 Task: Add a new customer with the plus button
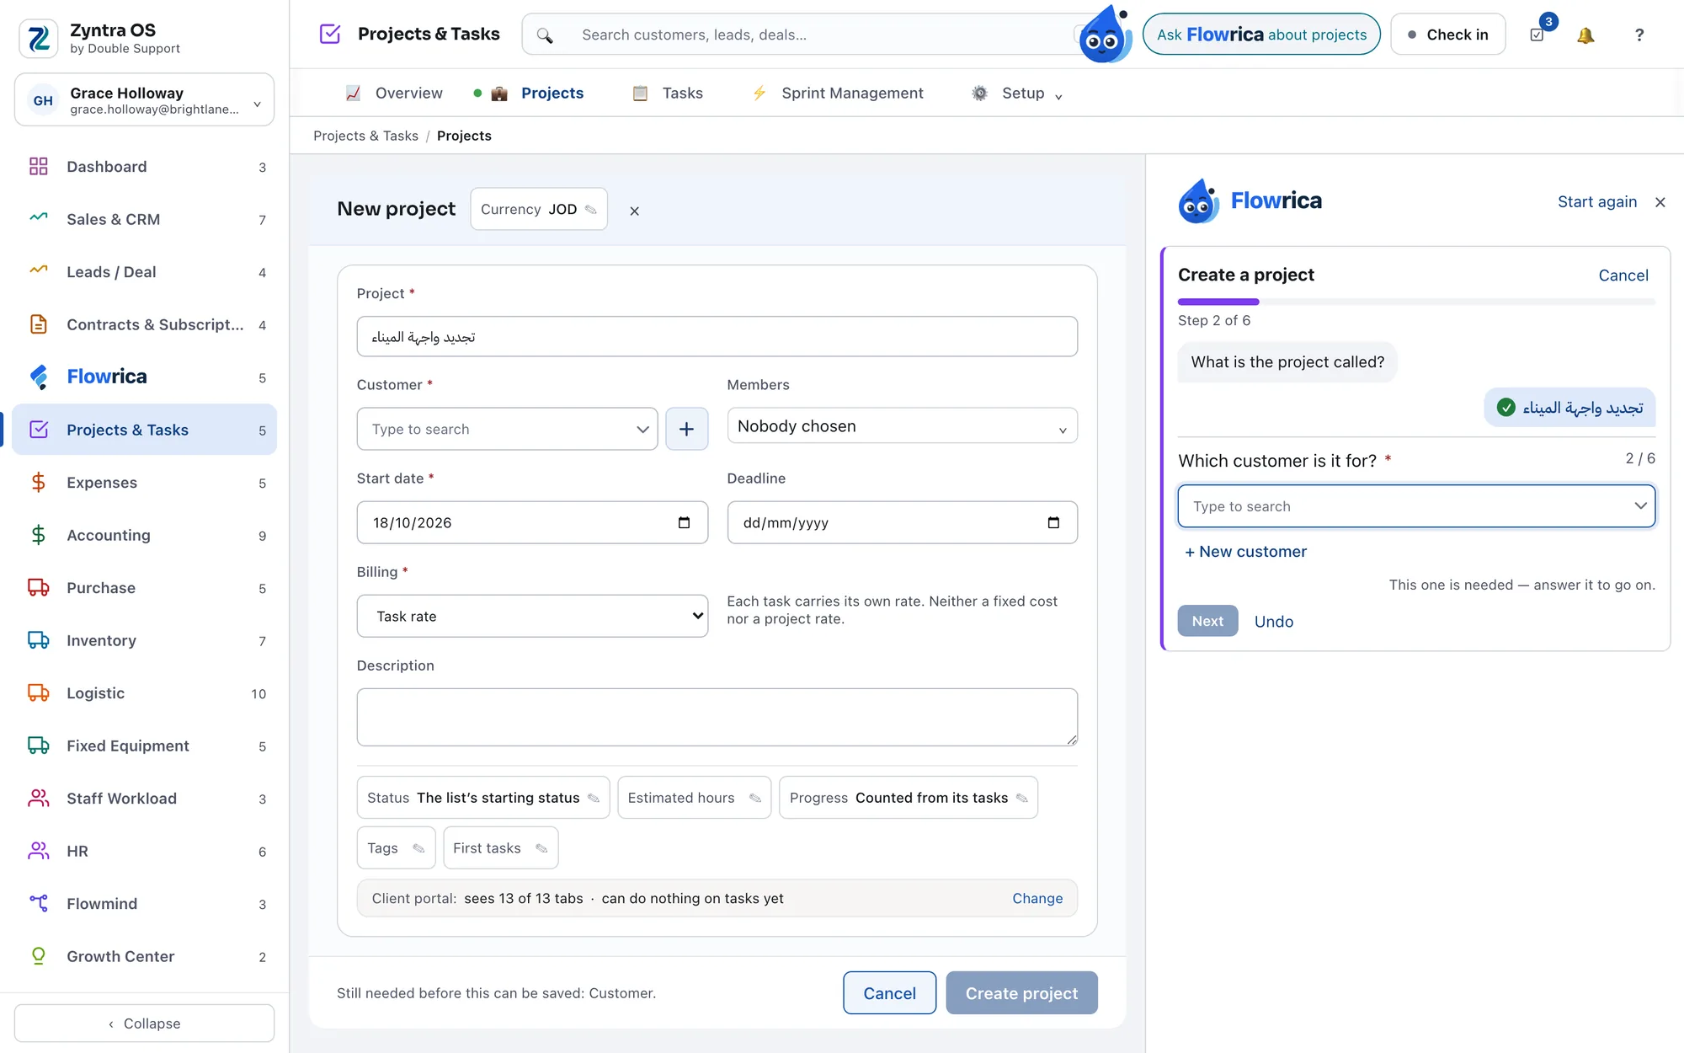click(686, 429)
